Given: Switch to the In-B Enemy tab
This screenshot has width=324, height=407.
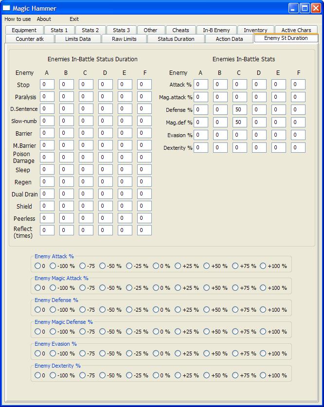Looking at the screenshot, I should pyautogui.click(x=216, y=30).
